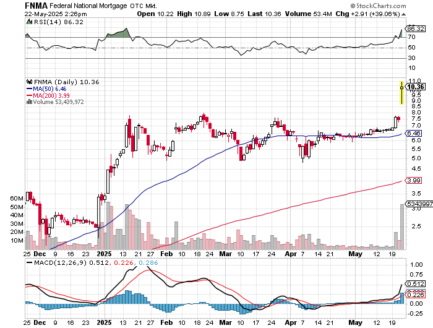The width and height of the screenshot is (433, 328).
Task: Click the May label on MACD time axis
Action: coord(356,322)
